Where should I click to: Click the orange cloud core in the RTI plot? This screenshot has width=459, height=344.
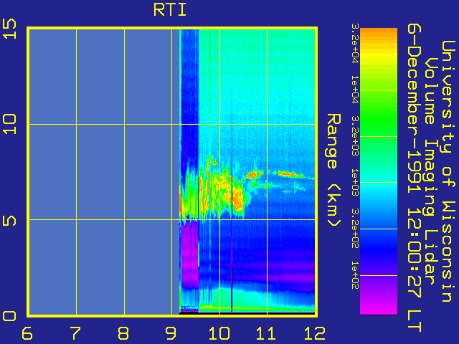pyautogui.click(x=239, y=199)
